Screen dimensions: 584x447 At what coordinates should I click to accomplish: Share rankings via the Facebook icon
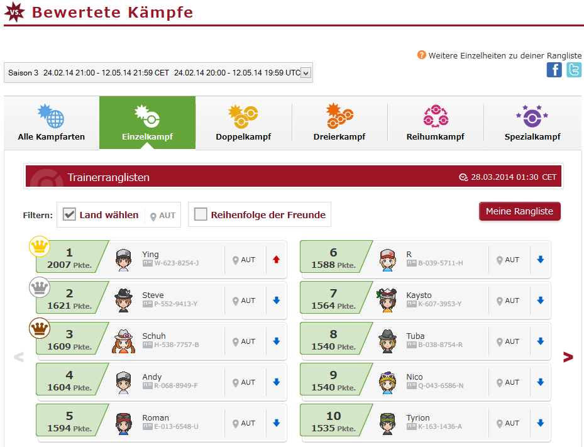pyautogui.click(x=554, y=70)
